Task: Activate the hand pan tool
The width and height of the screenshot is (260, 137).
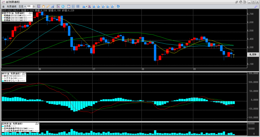Action: click(x=43, y=6)
